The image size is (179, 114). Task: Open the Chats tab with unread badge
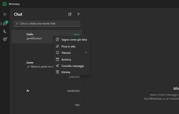(x=5, y=24)
